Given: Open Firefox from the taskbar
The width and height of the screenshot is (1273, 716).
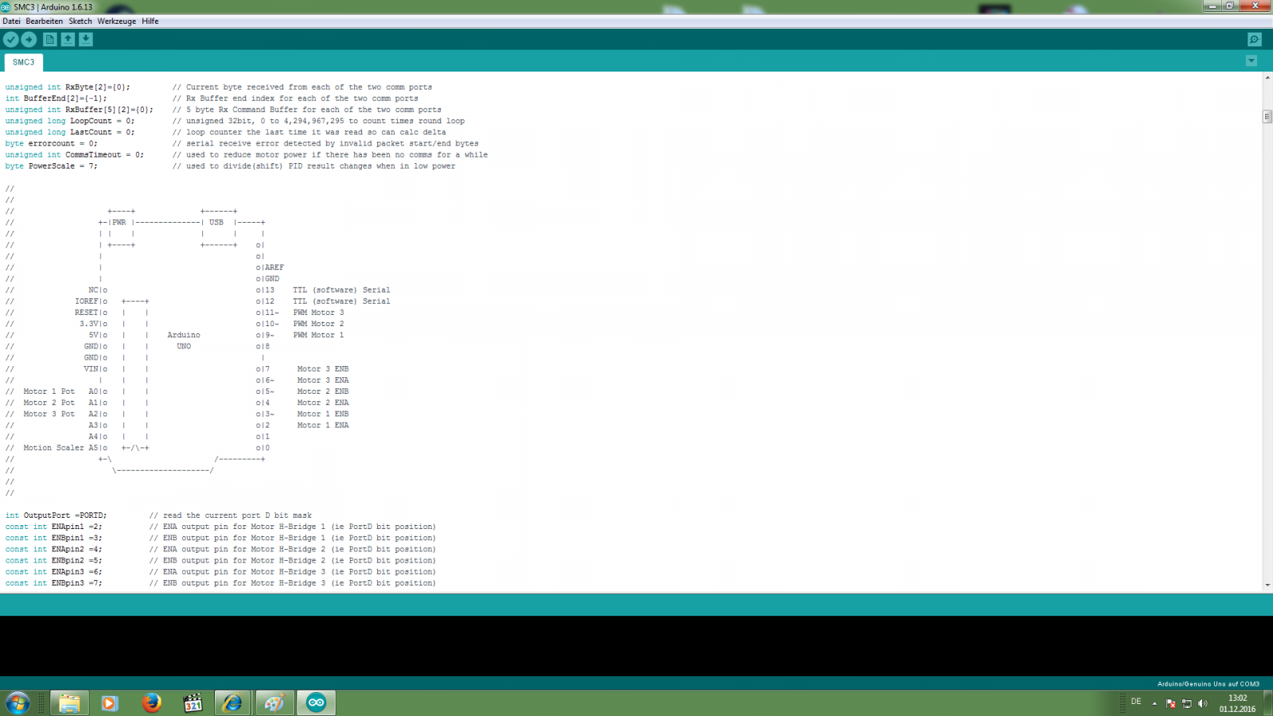Looking at the screenshot, I should [x=151, y=702].
